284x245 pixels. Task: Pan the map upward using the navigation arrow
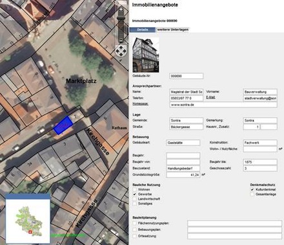point(121,48)
